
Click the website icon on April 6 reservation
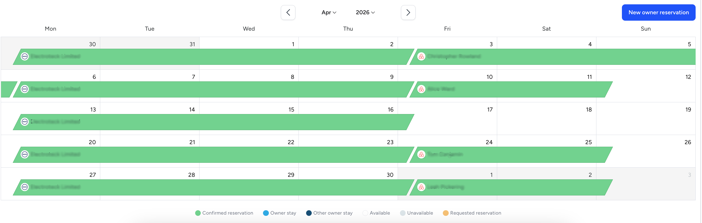(25, 89)
